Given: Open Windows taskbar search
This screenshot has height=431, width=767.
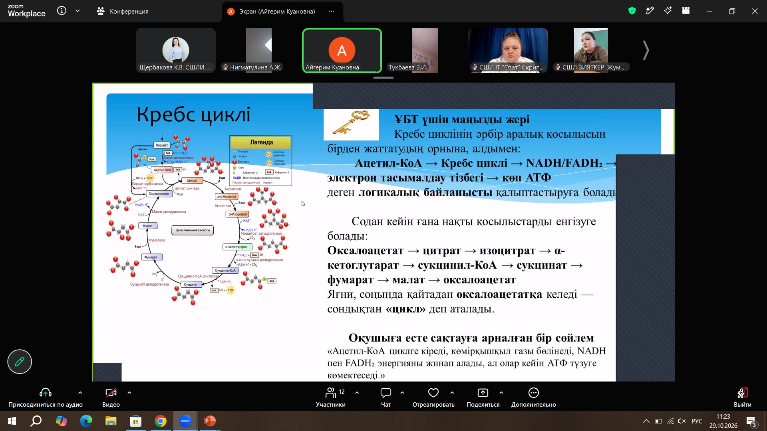Looking at the screenshot, I should [x=36, y=421].
